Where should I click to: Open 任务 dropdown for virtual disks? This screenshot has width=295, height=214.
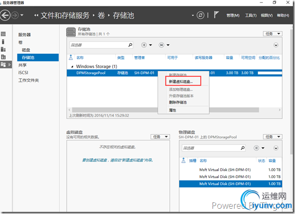tap(160, 137)
